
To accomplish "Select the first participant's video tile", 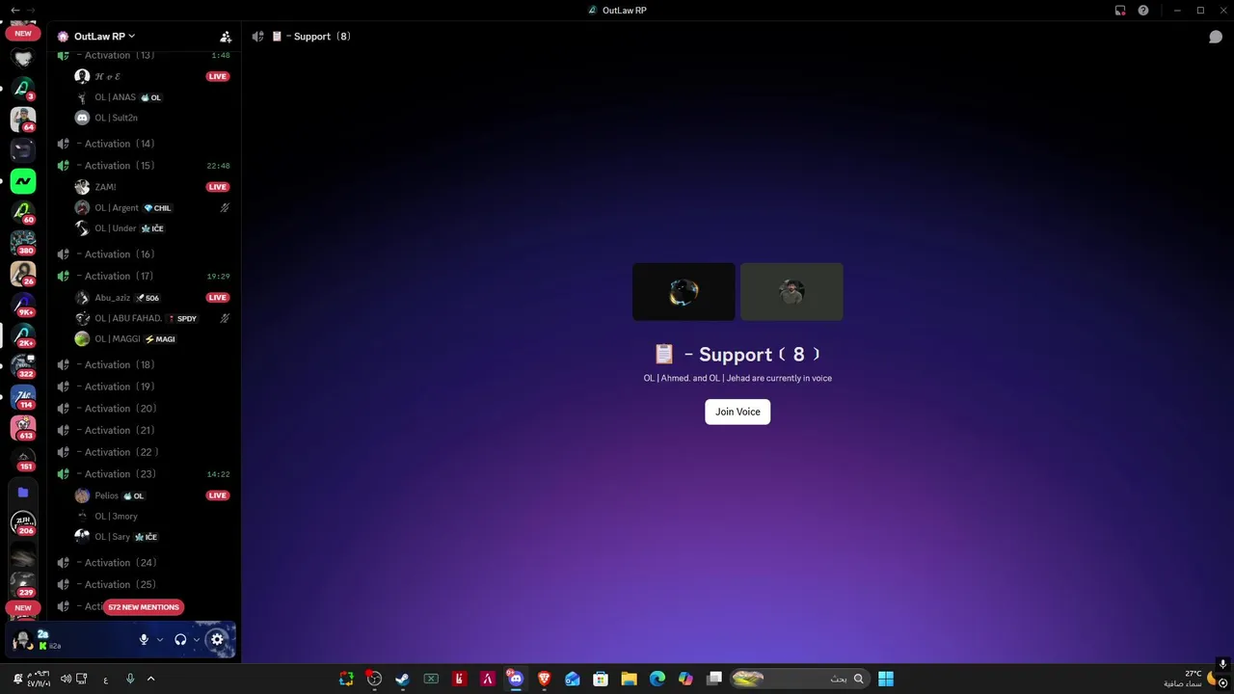I will click(684, 291).
